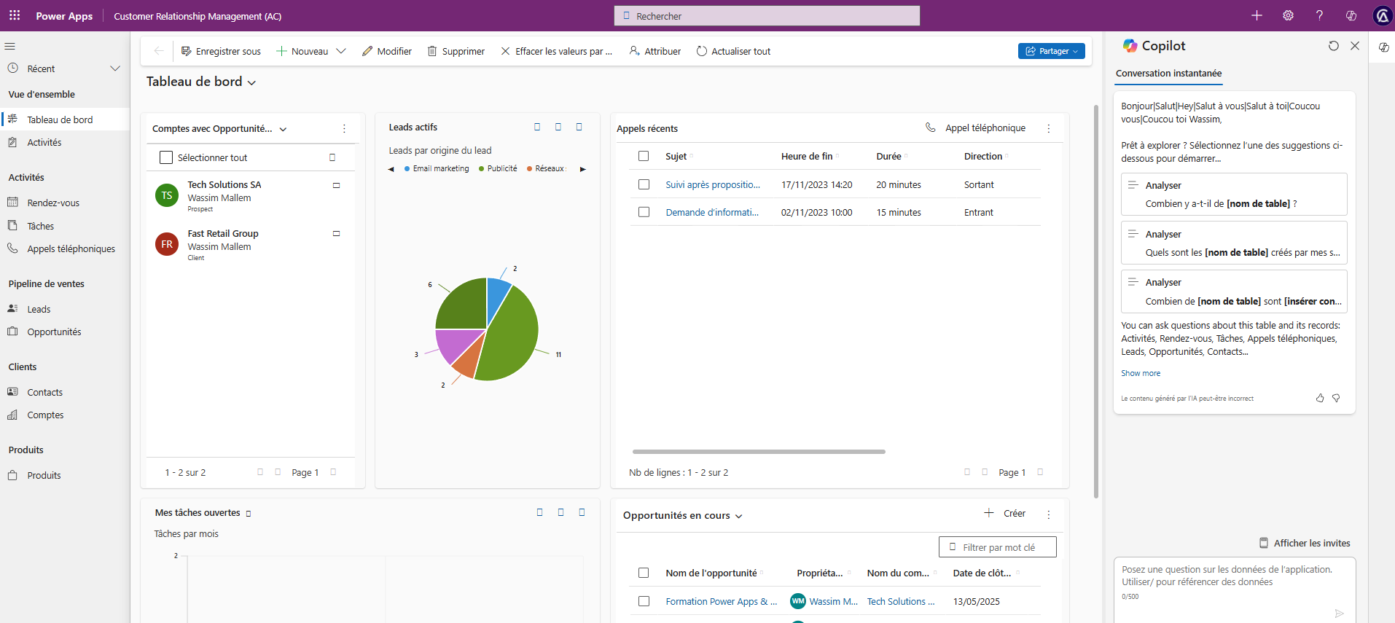This screenshot has width=1395, height=623.
Task: Open the Demande d'information call link
Action: 711,213
